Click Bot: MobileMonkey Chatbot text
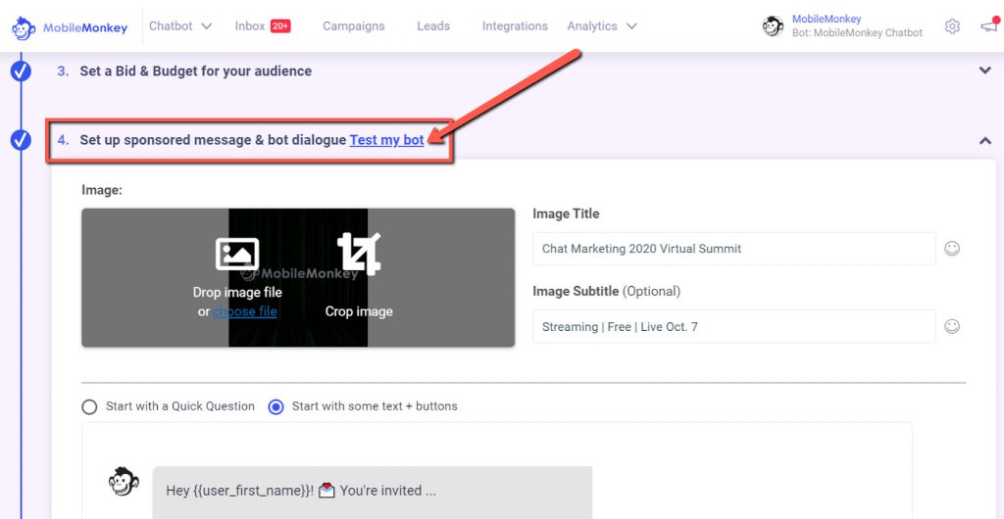 coord(857,33)
